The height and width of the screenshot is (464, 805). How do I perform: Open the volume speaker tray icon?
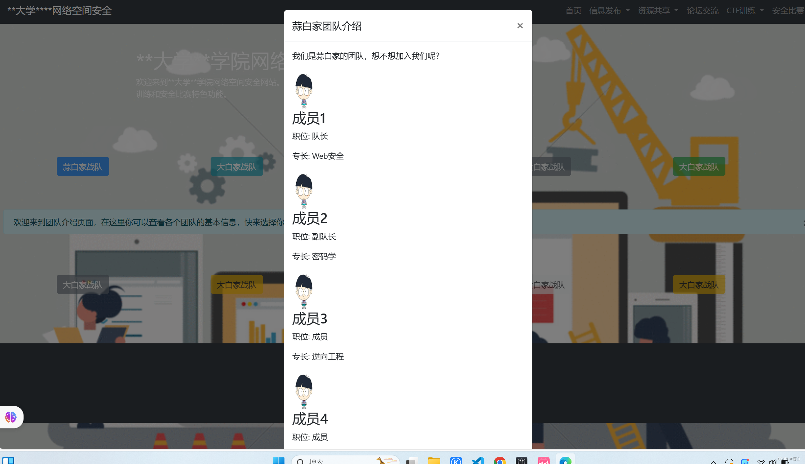coord(772,462)
